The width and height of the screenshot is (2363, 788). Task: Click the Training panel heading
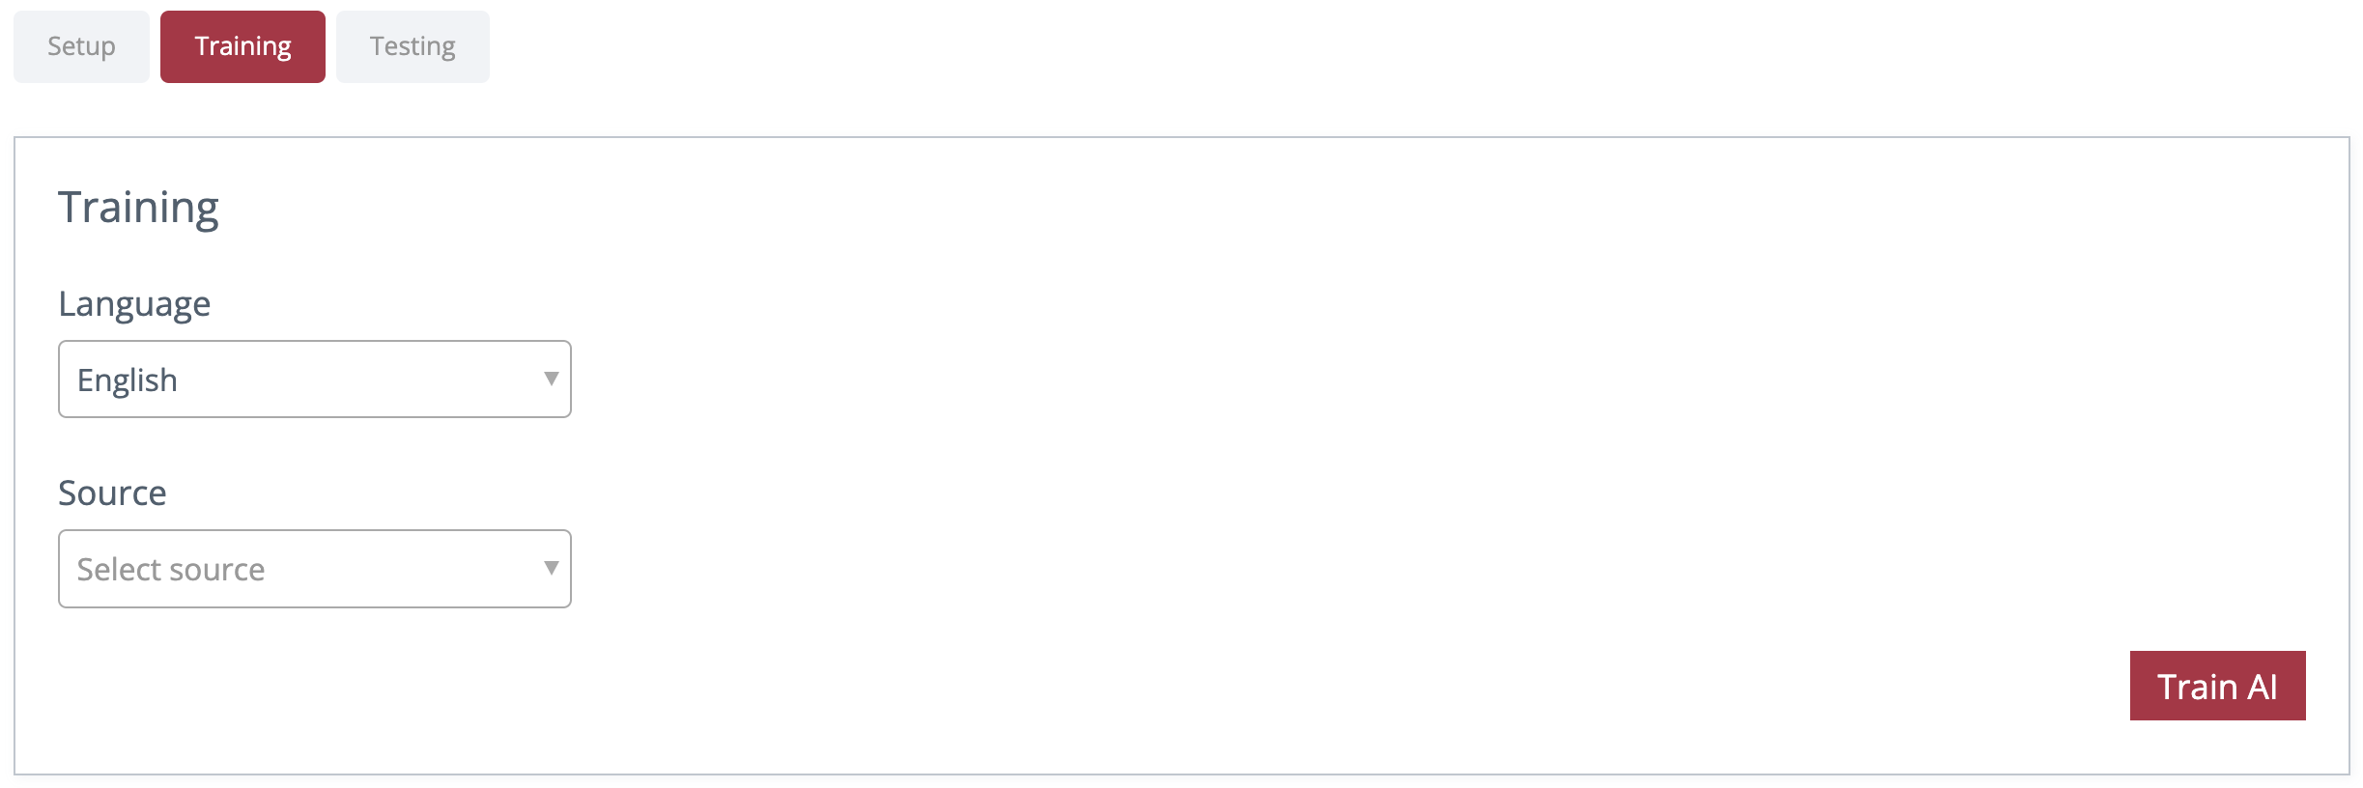coord(138,208)
